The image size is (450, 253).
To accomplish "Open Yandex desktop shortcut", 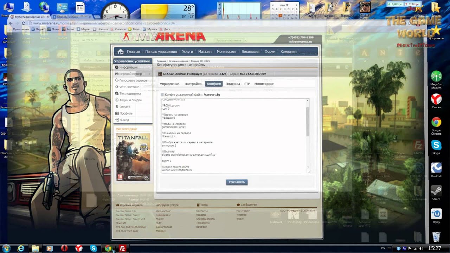I will pos(436,101).
